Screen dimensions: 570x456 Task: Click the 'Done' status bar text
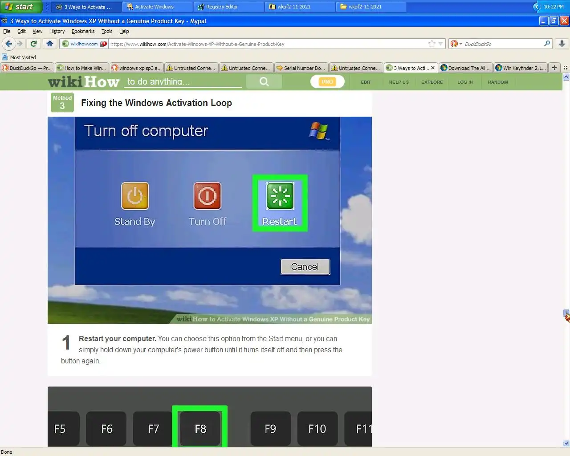(7, 452)
